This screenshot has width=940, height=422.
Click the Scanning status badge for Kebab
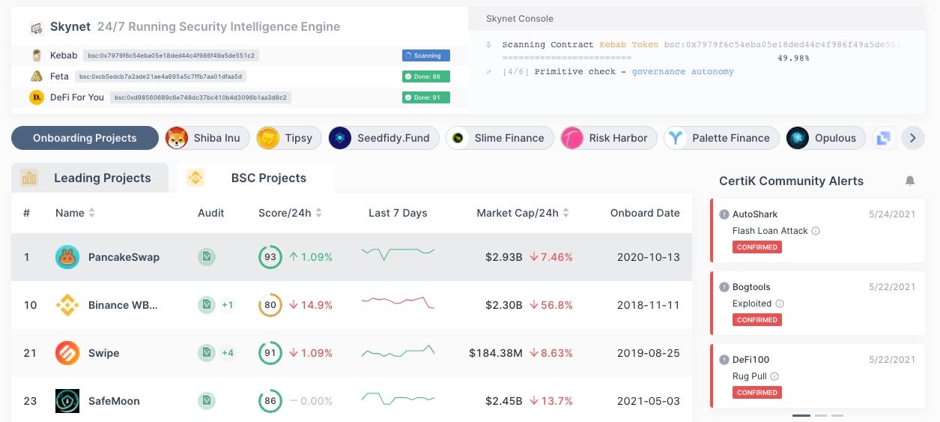(x=425, y=55)
